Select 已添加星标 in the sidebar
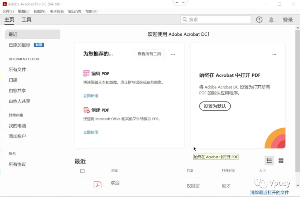The width and height of the screenshot is (300, 197). pos(20,45)
